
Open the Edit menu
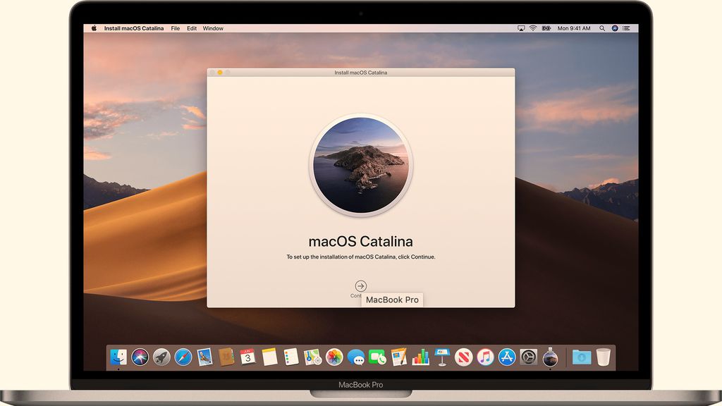point(192,28)
